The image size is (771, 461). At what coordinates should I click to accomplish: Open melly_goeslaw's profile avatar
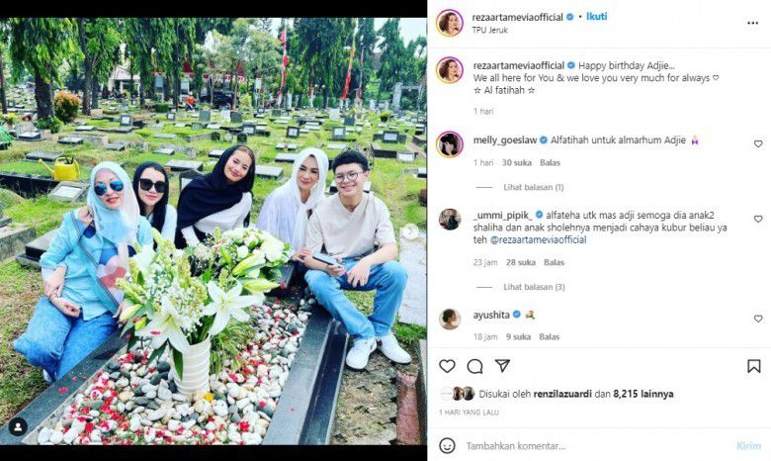tap(450, 144)
